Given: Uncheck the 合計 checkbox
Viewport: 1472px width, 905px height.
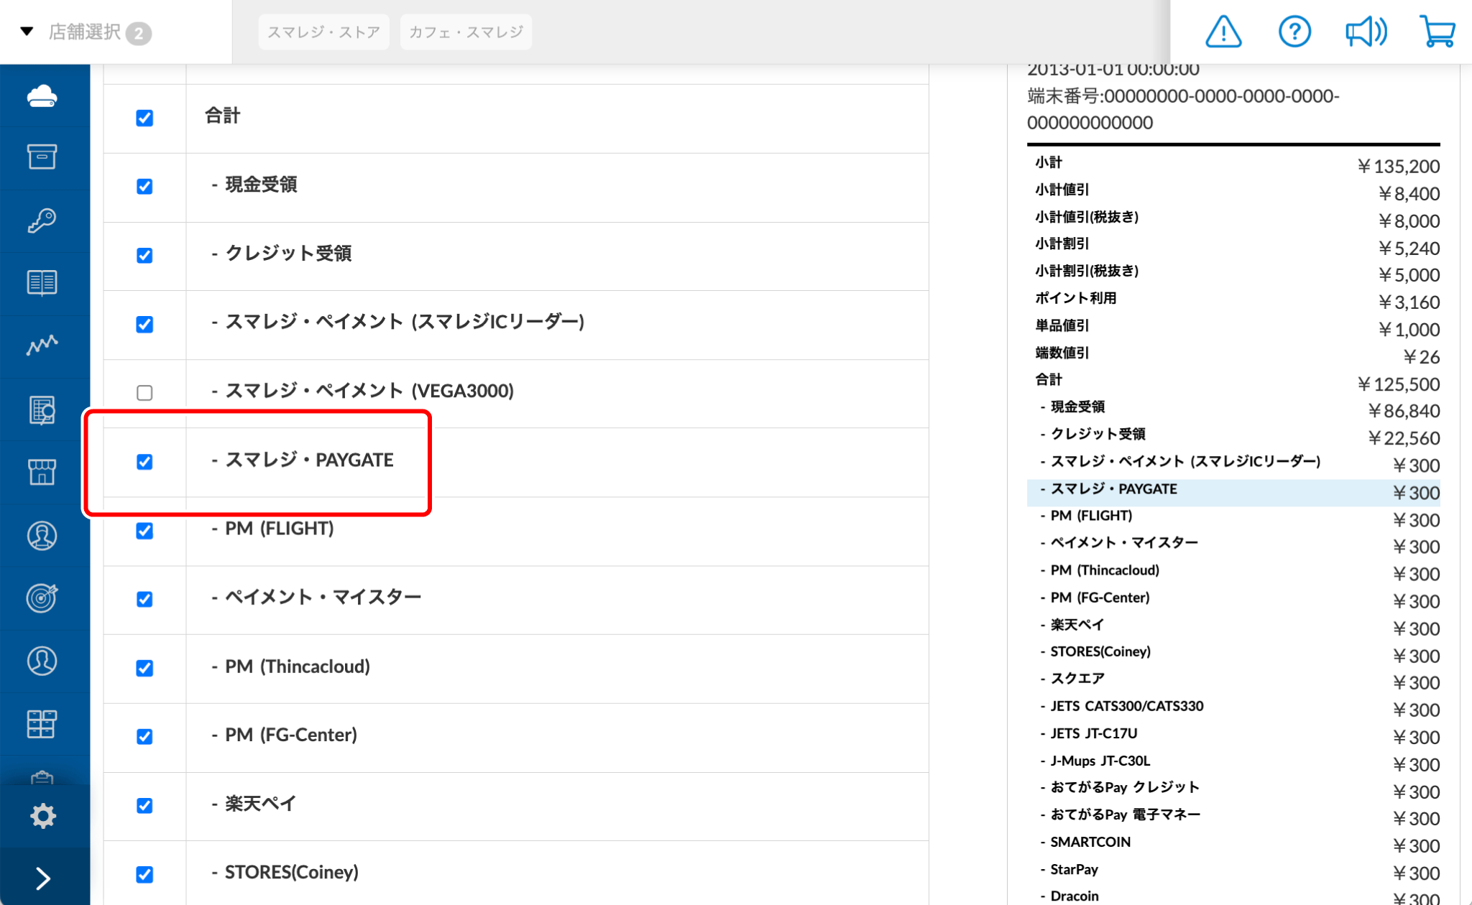Looking at the screenshot, I should click(x=144, y=118).
